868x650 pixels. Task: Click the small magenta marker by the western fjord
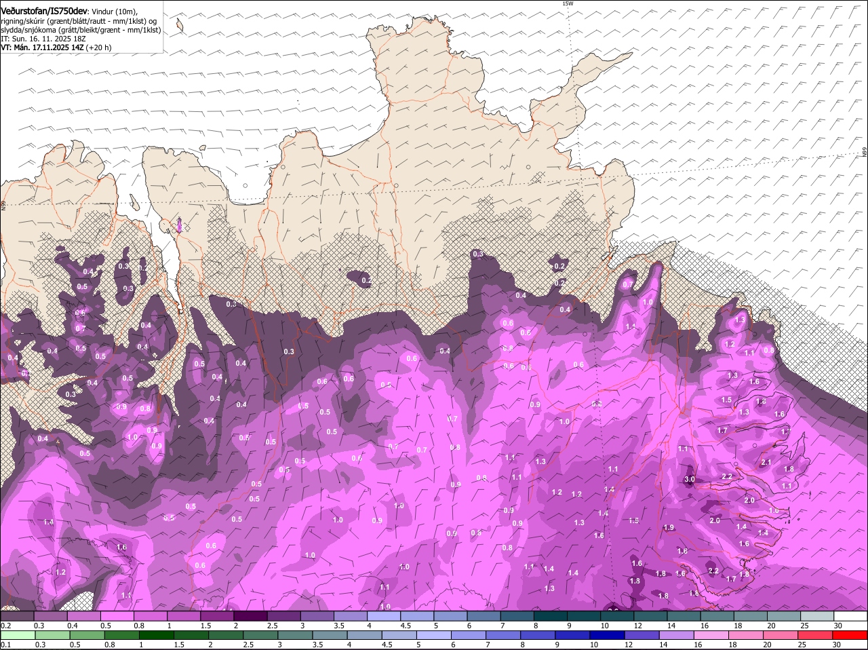(x=179, y=226)
